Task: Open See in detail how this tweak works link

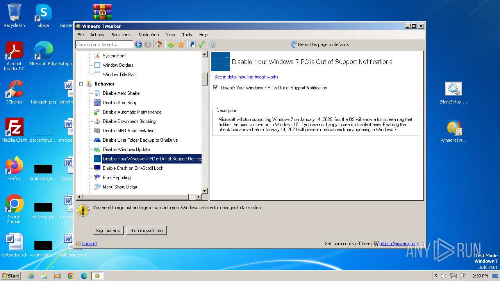Action: click(246, 77)
